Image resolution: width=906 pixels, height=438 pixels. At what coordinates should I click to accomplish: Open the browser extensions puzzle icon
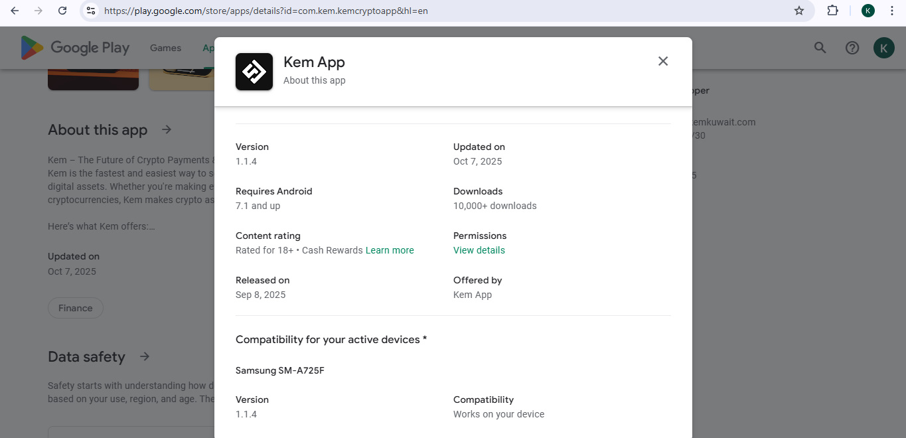[832, 11]
